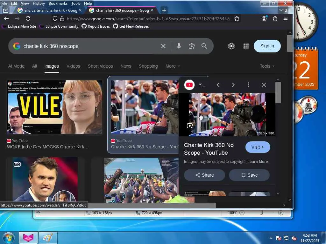Viewport: 326px width, 244px height.
Task: Close the charlie kirk 360 noscope tab
Action: (152, 10)
